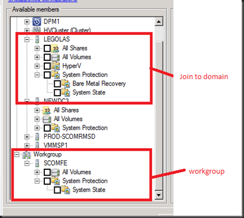
Task: Tick SCOMFE System Protection checkbox
Action: click(47, 181)
